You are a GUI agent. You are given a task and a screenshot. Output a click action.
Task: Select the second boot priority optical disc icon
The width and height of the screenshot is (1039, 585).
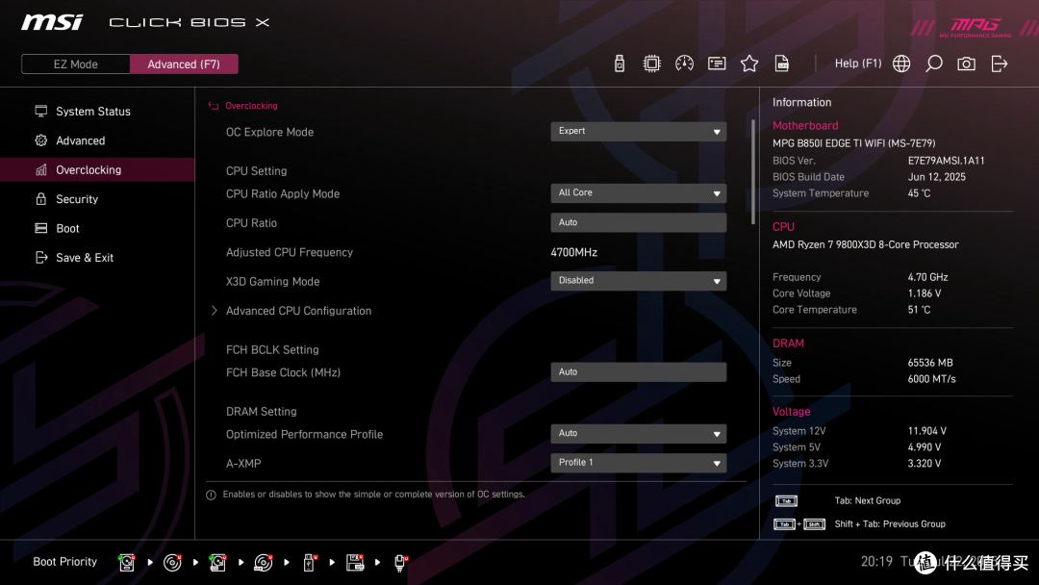172,563
